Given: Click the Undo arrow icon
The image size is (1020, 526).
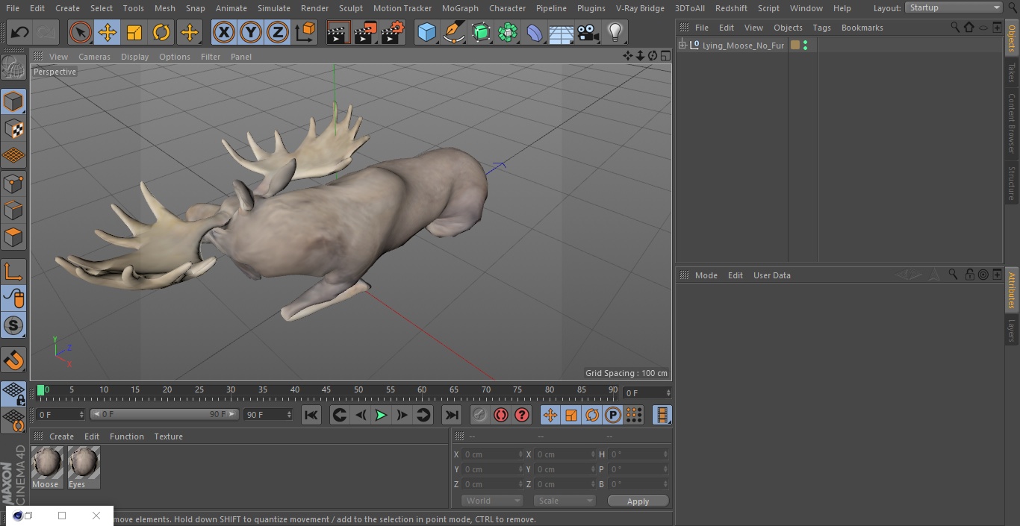Looking at the screenshot, I should pyautogui.click(x=20, y=32).
